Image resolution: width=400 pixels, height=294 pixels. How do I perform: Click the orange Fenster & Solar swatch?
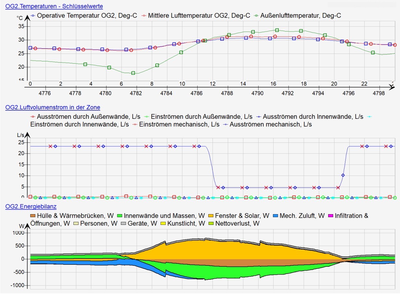click(x=211, y=216)
